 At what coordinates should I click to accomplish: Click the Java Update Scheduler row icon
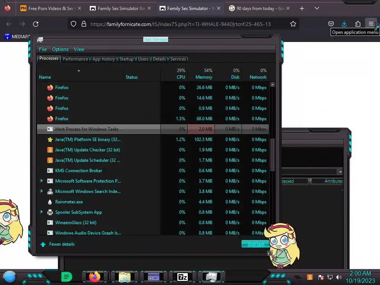[x=50, y=160]
